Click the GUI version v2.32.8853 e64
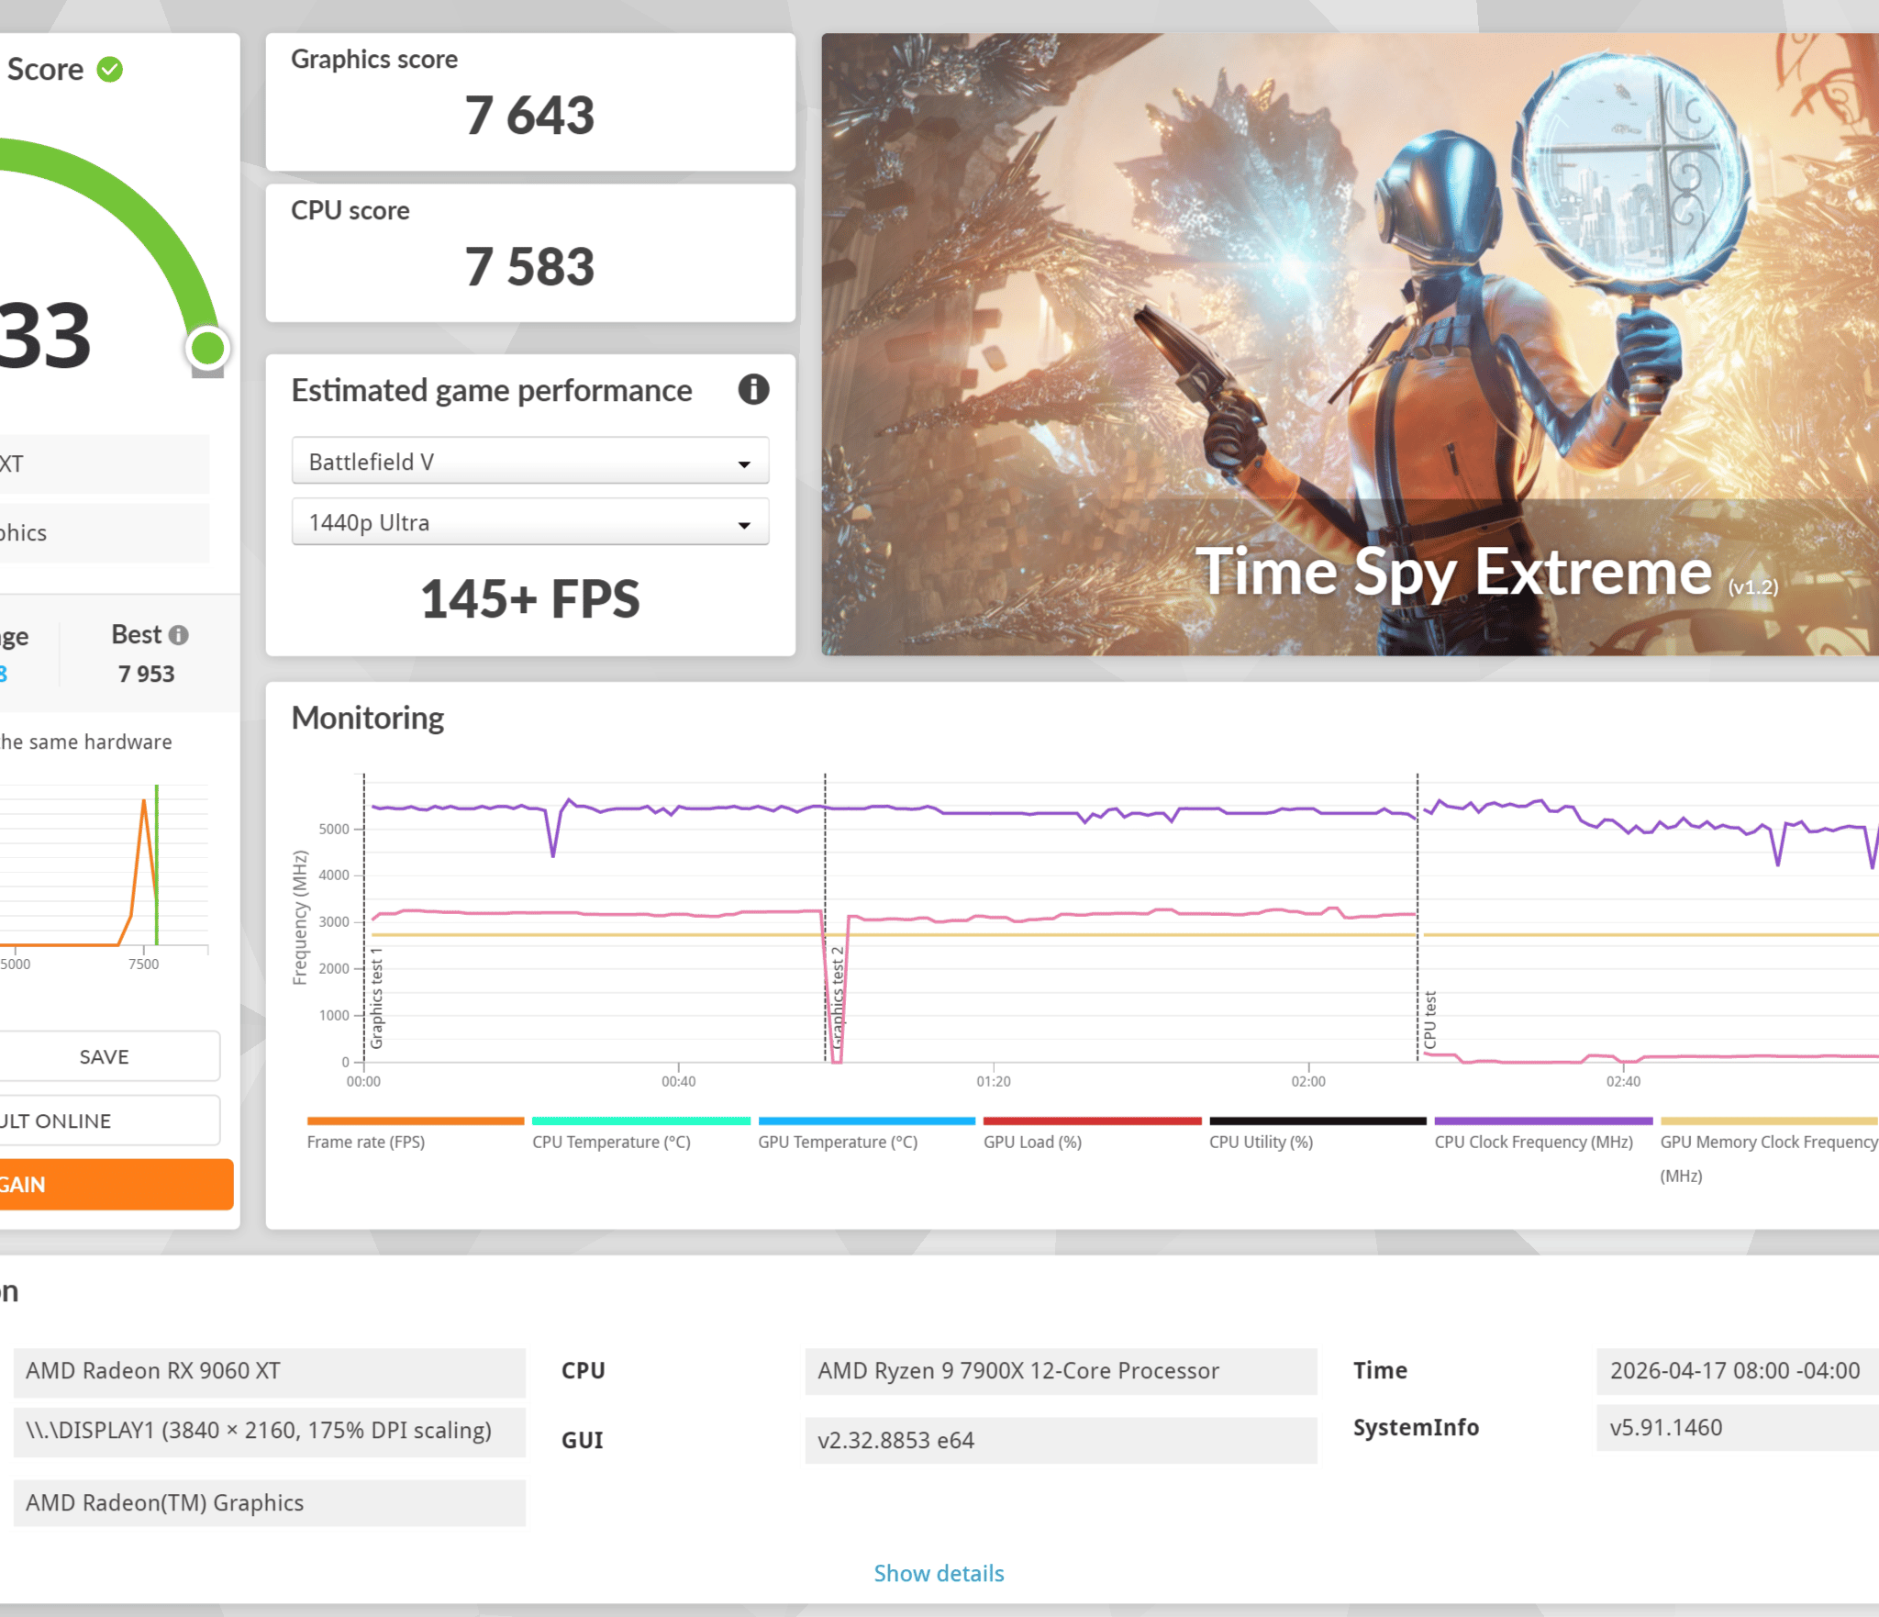This screenshot has height=1617, width=1879. click(x=1061, y=1440)
